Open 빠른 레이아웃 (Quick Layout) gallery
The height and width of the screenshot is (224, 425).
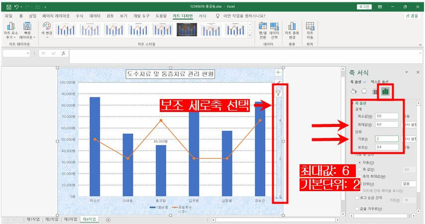pos(27,30)
